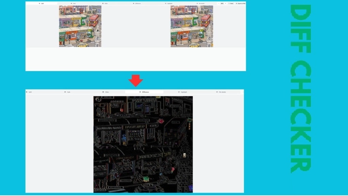Switch to Fade view in the upper panel
348x196 pixels.
(x=73, y=3)
